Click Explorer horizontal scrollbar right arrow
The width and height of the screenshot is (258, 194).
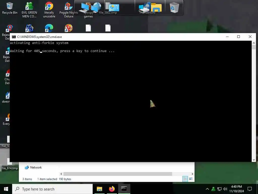coord(192,174)
